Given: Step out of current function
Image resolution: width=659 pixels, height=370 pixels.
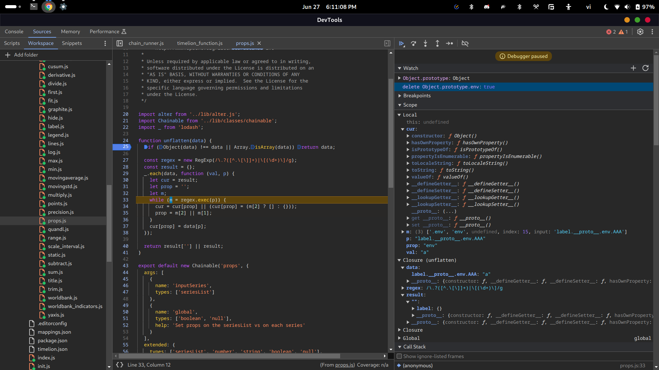Looking at the screenshot, I should coord(437,44).
